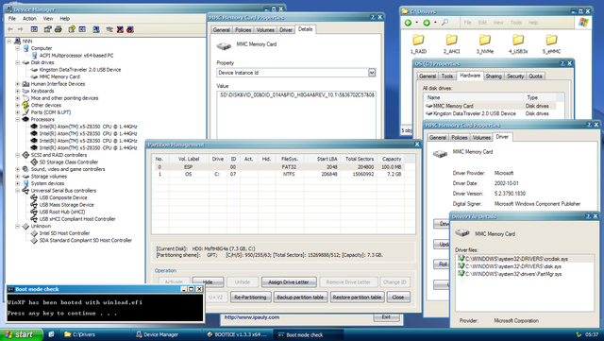Click the red X Uninstall toolbar icon

(120, 29)
